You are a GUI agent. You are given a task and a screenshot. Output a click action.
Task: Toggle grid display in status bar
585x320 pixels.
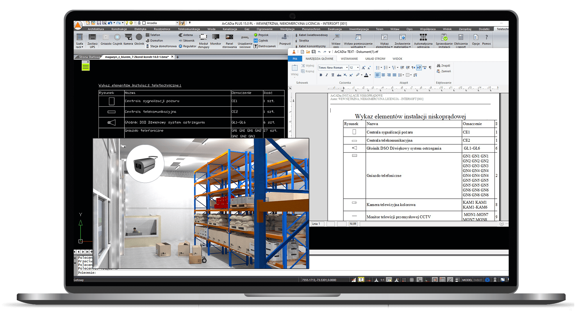click(412, 280)
